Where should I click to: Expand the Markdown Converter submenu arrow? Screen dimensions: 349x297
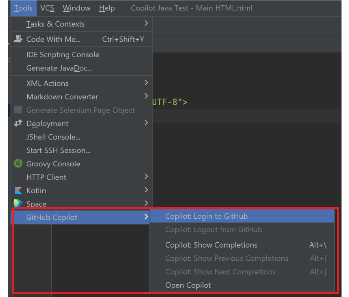146,96
